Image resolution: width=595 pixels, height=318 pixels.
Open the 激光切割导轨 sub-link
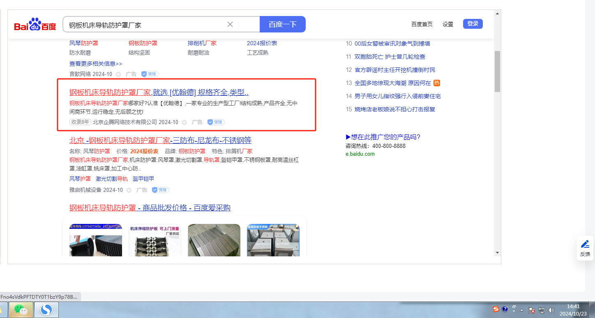(112, 179)
